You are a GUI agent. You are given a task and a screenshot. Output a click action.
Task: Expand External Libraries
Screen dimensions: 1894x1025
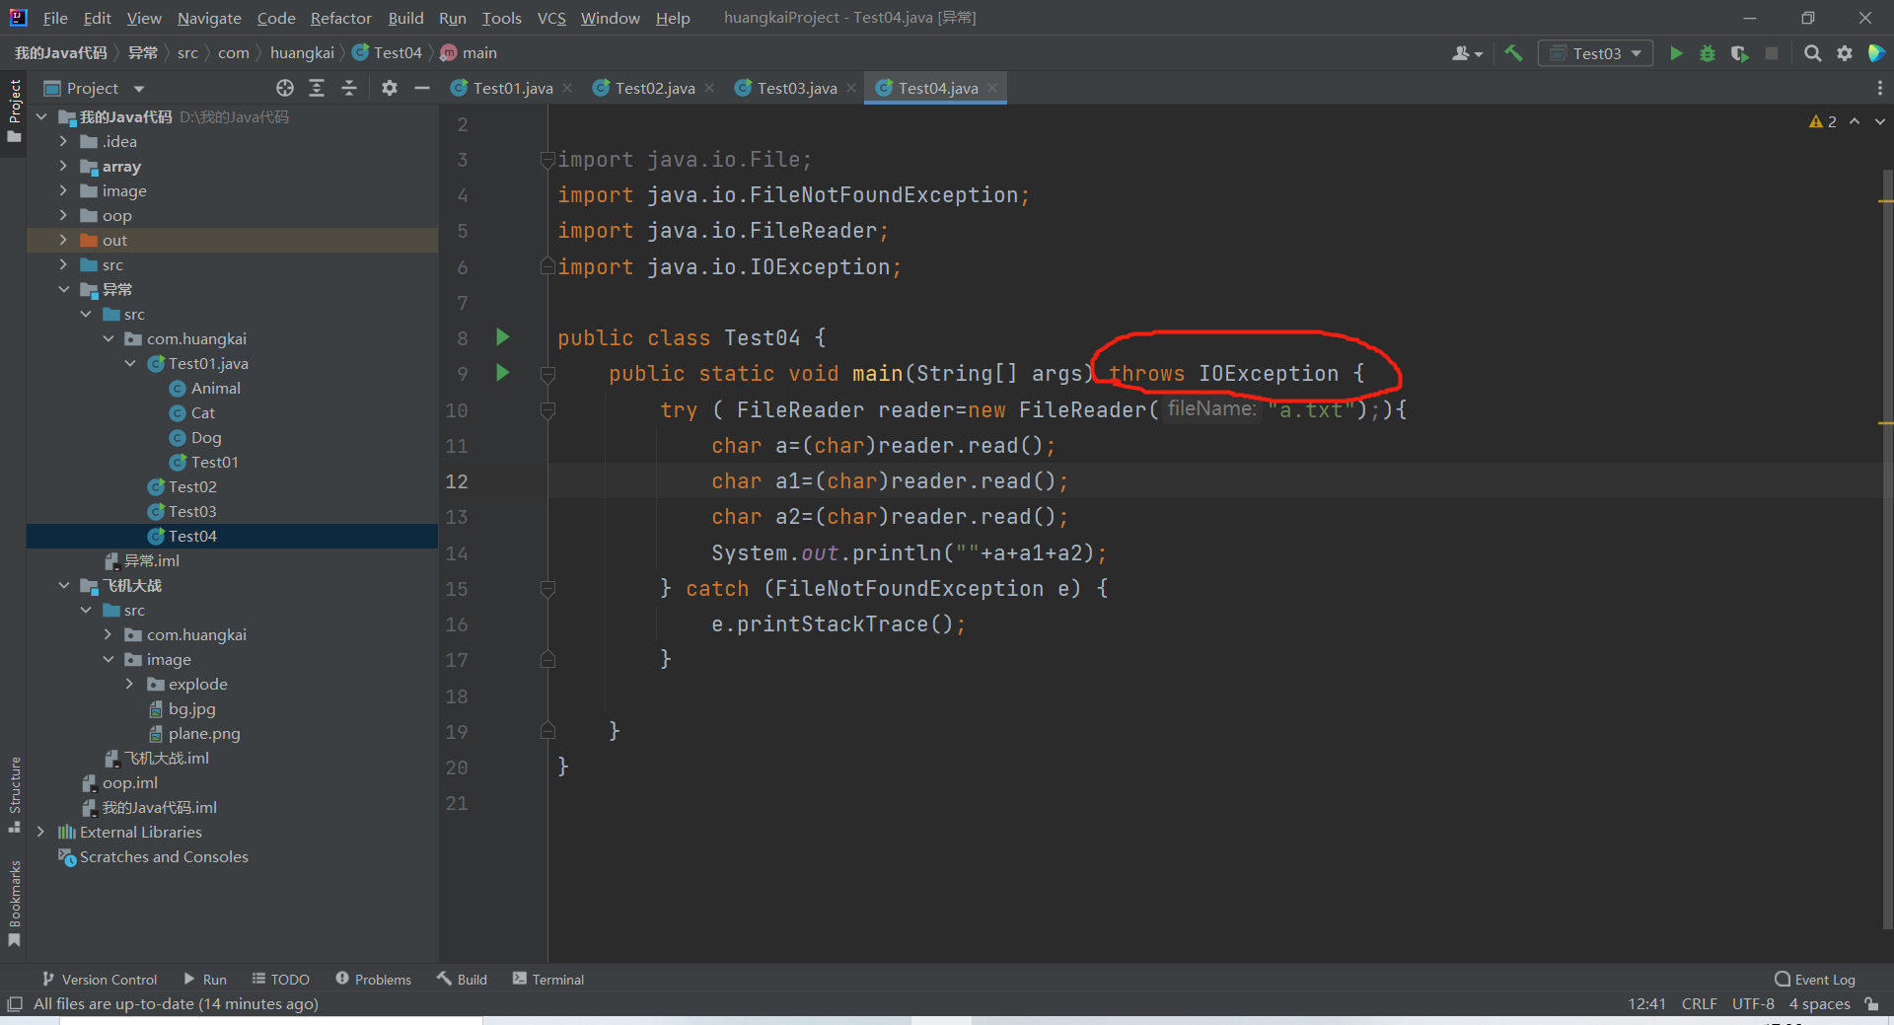pyautogui.click(x=40, y=833)
